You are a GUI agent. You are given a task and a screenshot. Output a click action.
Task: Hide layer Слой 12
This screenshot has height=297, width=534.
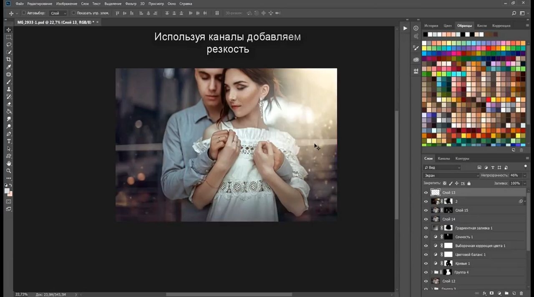(x=426, y=281)
